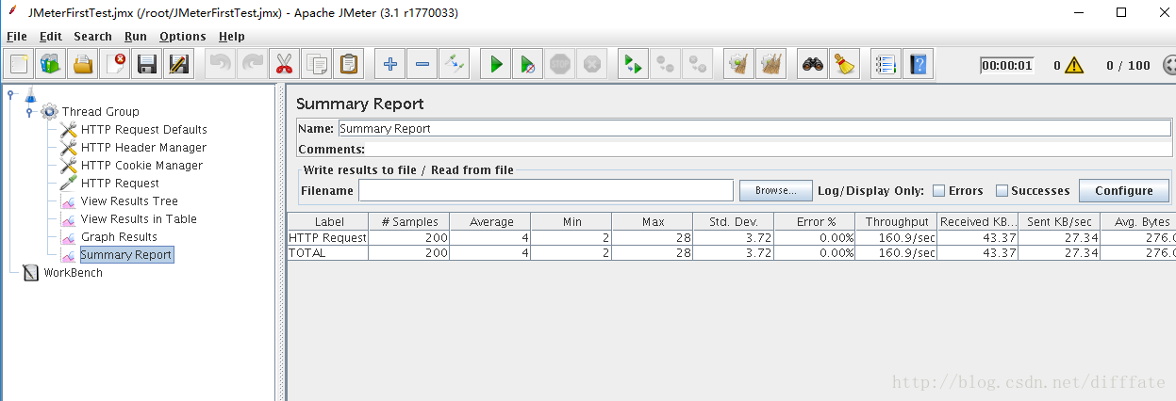Click the Function Helper list icon
The height and width of the screenshot is (401, 1176).
pos(886,64)
